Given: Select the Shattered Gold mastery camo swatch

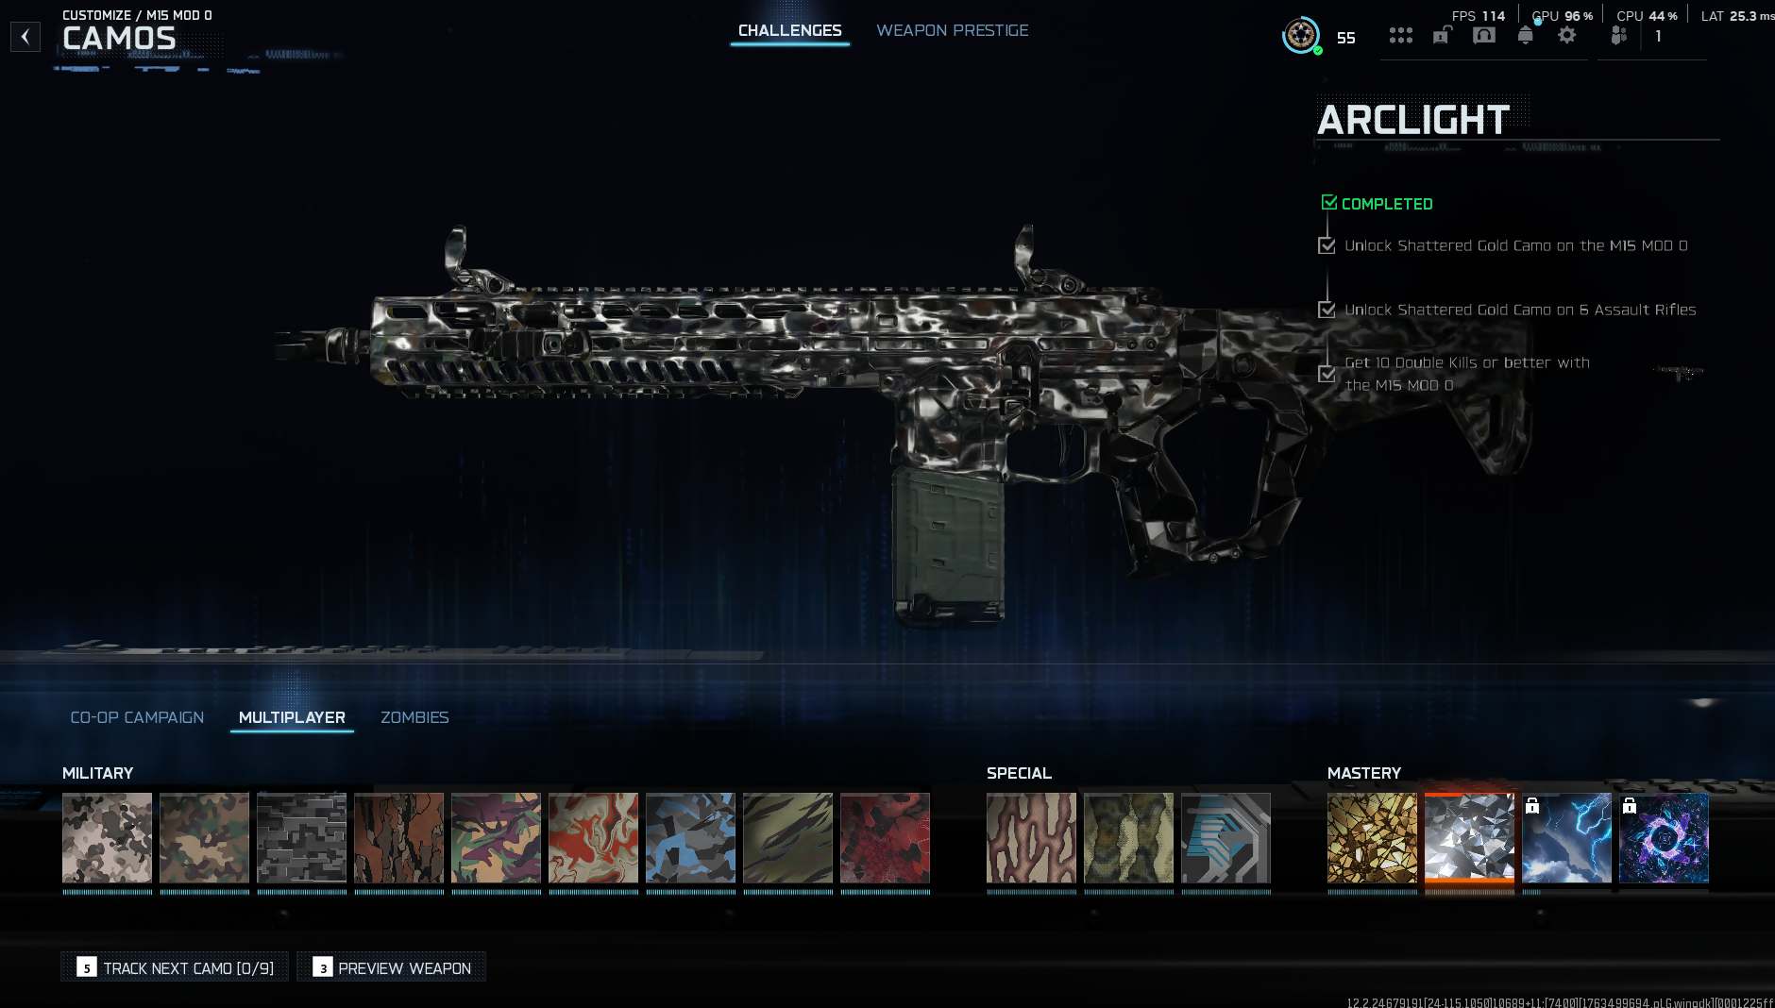Looking at the screenshot, I should [x=1372, y=838].
